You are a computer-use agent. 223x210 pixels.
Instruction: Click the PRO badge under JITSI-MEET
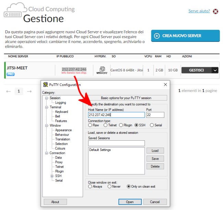pos(11,74)
